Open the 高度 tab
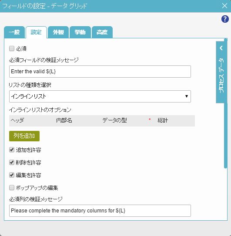The width and height of the screenshot is (231, 236). [x=102, y=32]
